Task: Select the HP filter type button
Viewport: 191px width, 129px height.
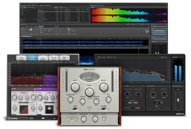Action: coord(76,119)
